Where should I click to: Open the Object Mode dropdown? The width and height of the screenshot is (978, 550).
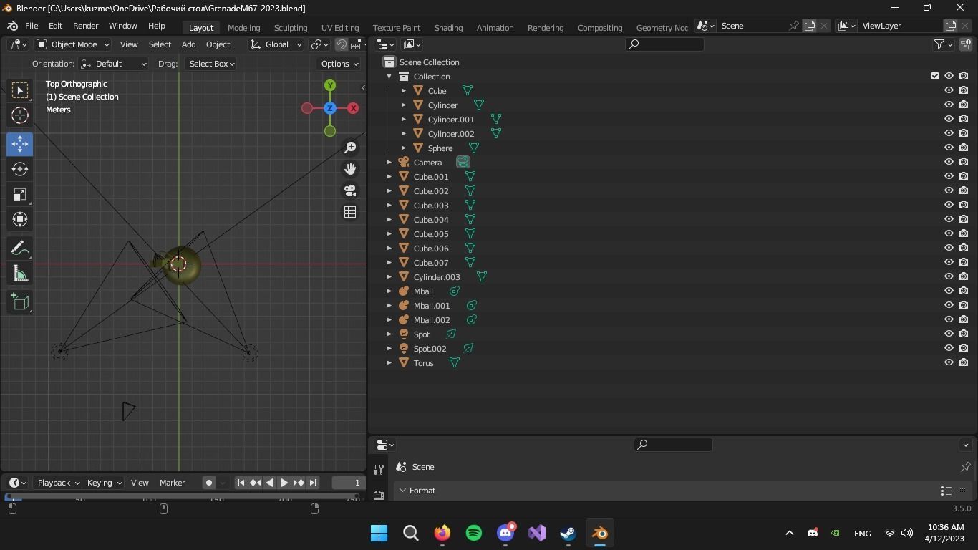click(x=73, y=44)
